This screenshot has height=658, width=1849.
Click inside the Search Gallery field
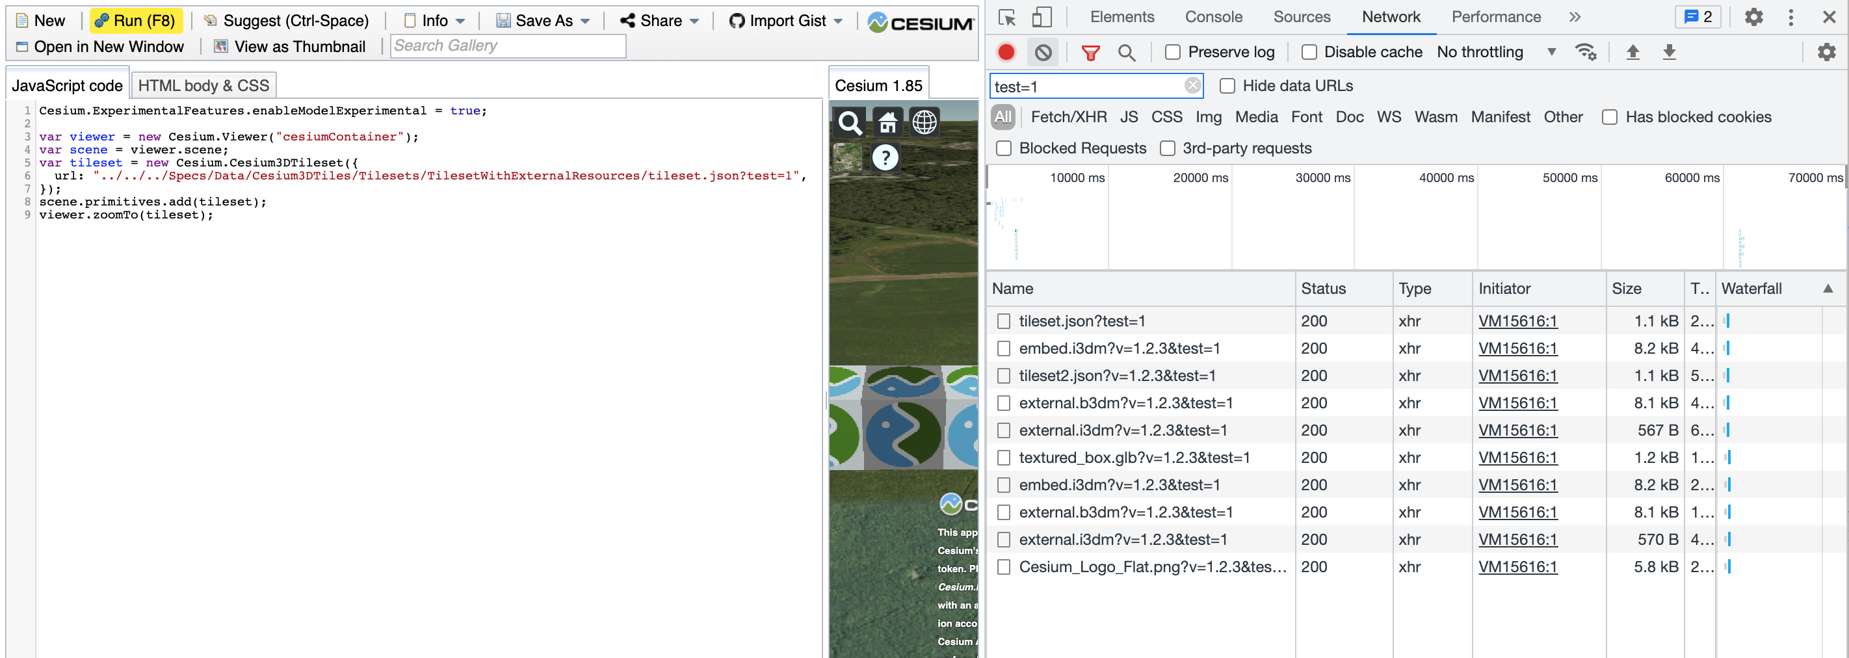[508, 46]
